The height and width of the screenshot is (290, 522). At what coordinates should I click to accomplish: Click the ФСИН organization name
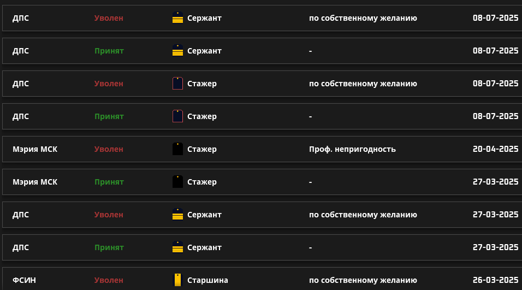25,280
